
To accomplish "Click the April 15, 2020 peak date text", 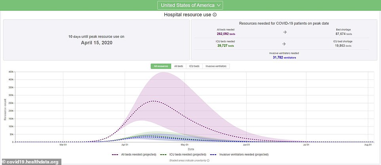I will tap(97, 42).
